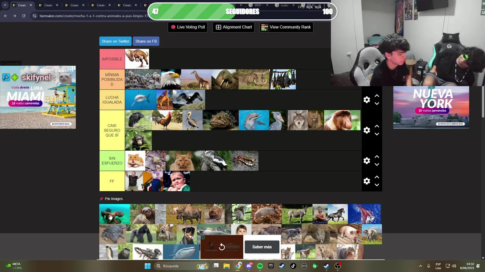Go forward using browser forward arrow
The image size is (485, 272).
pyautogui.click(x=14, y=16)
